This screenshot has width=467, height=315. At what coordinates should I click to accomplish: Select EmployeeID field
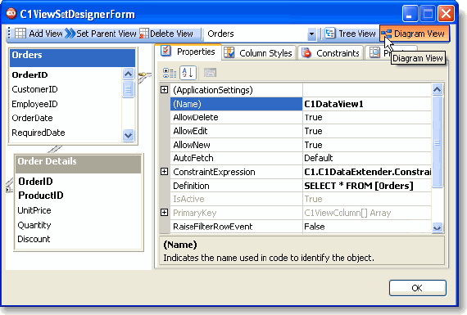coord(34,104)
